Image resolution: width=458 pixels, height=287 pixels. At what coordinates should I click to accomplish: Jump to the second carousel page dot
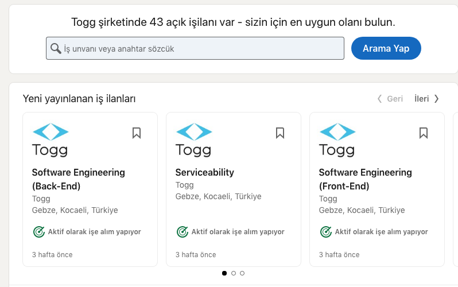tap(234, 273)
